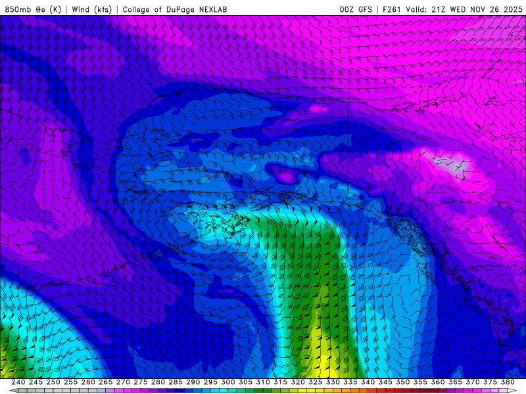The width and height of the screenshot is (526, 394).
Task: Click the 295 value on the color scale
Action: click(x=210, y=382)
